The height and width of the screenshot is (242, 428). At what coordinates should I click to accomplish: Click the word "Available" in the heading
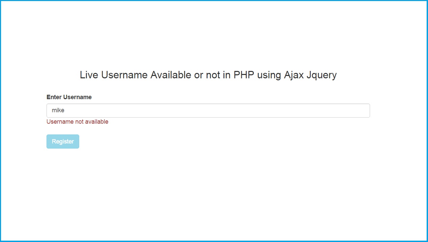click(171, 75)
